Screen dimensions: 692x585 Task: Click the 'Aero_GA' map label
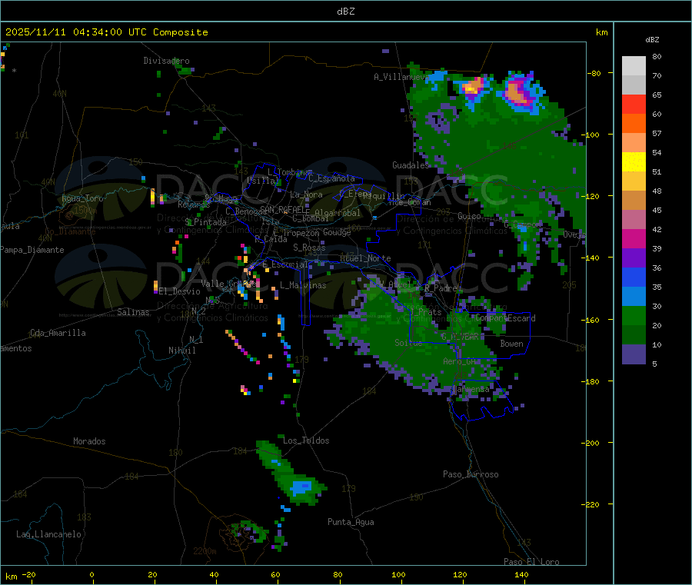(x=460, y=362)
